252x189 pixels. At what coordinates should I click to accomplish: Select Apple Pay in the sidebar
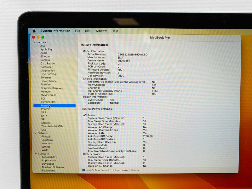[46, 49]
